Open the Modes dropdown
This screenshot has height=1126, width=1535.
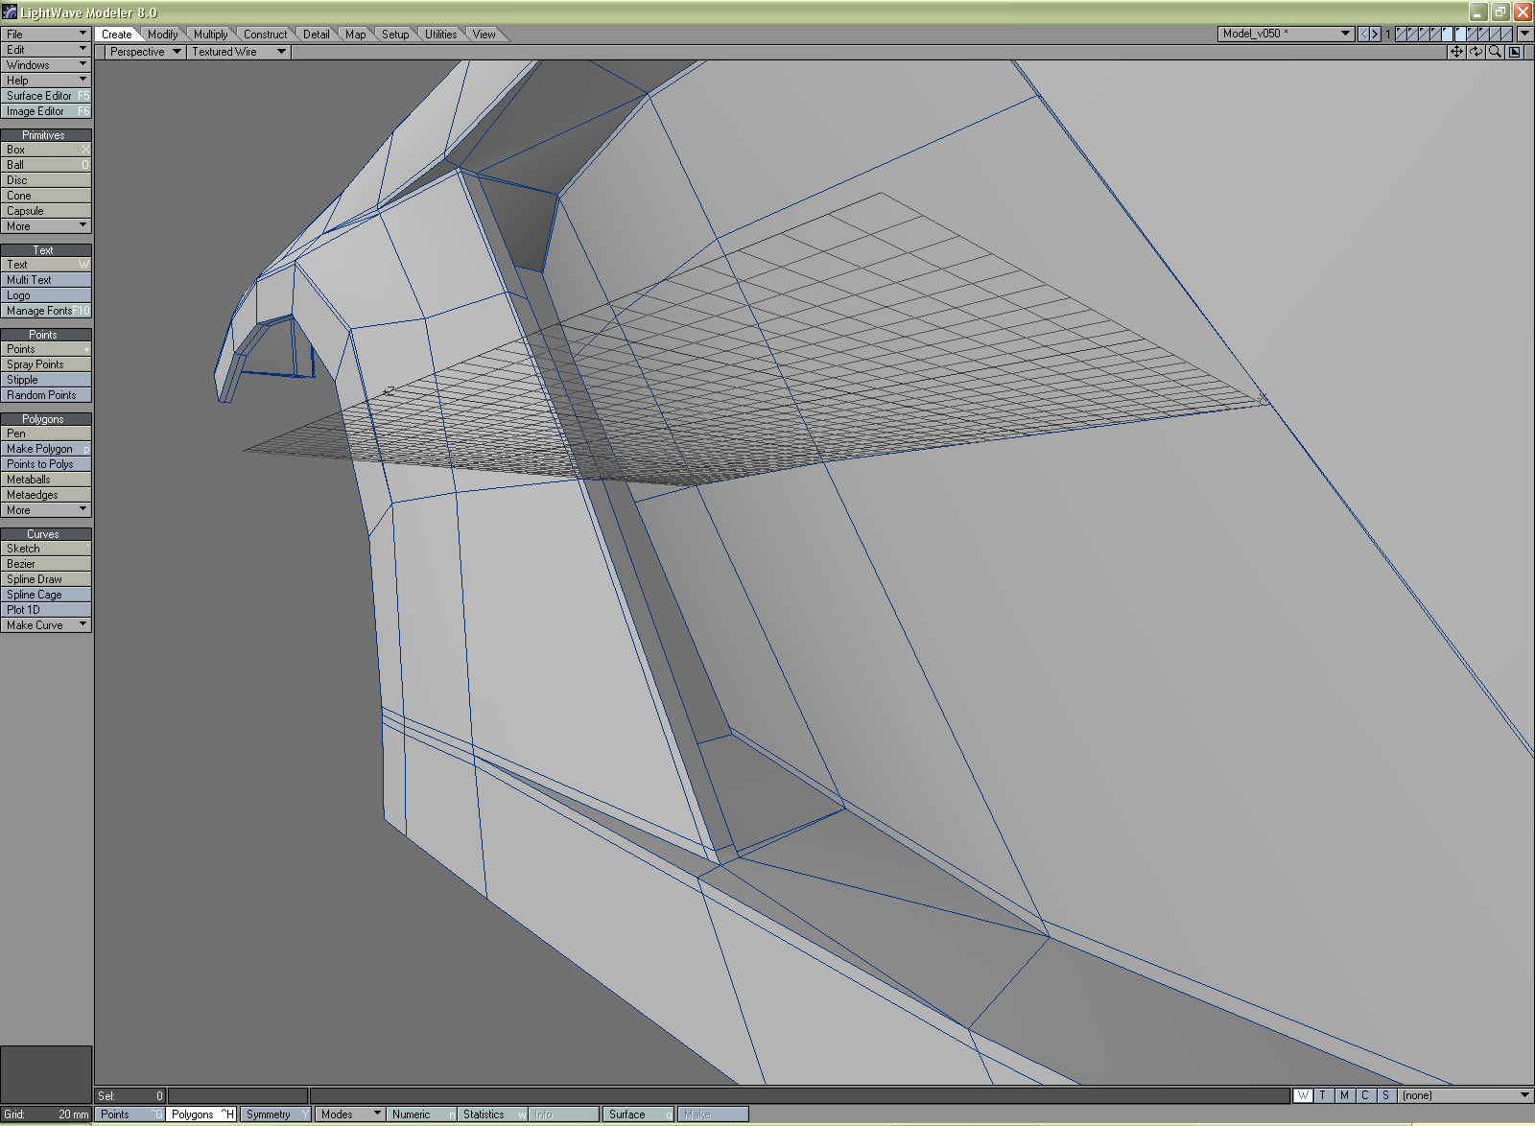tap(350, 1114)
